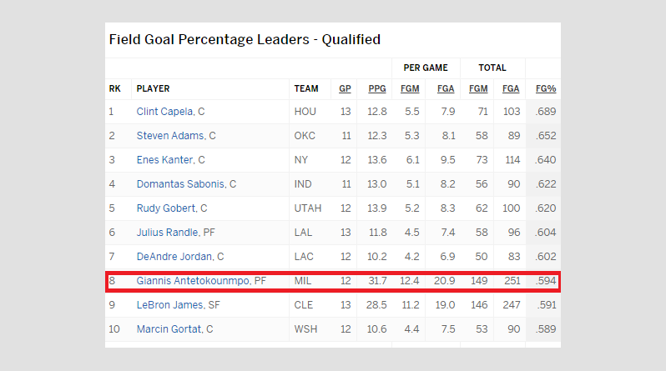Viewport: 666px width, 371px height.
Task: Open Rudy Gobert player link
Action: click(166, 208)
